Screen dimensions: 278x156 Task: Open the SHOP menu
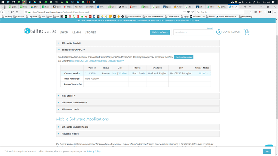click(x=64, y=33)
